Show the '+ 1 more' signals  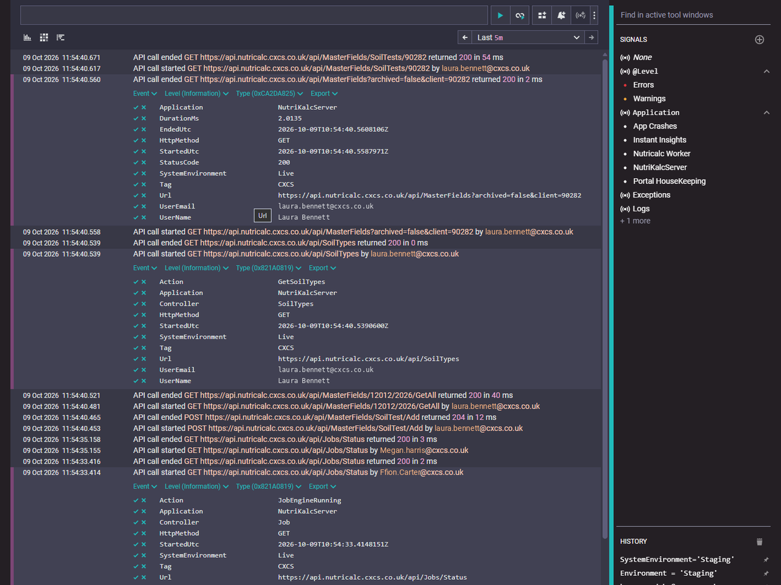(x=635, y=221)
